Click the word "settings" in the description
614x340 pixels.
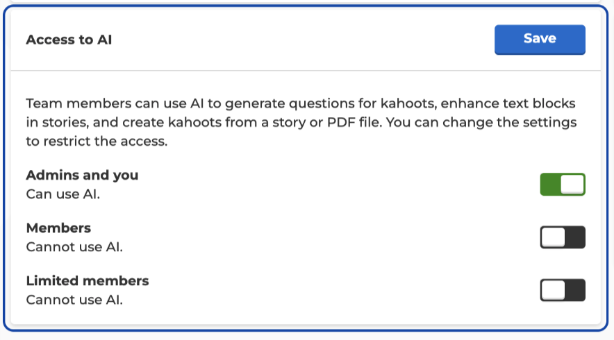click(x=554, y=123)
